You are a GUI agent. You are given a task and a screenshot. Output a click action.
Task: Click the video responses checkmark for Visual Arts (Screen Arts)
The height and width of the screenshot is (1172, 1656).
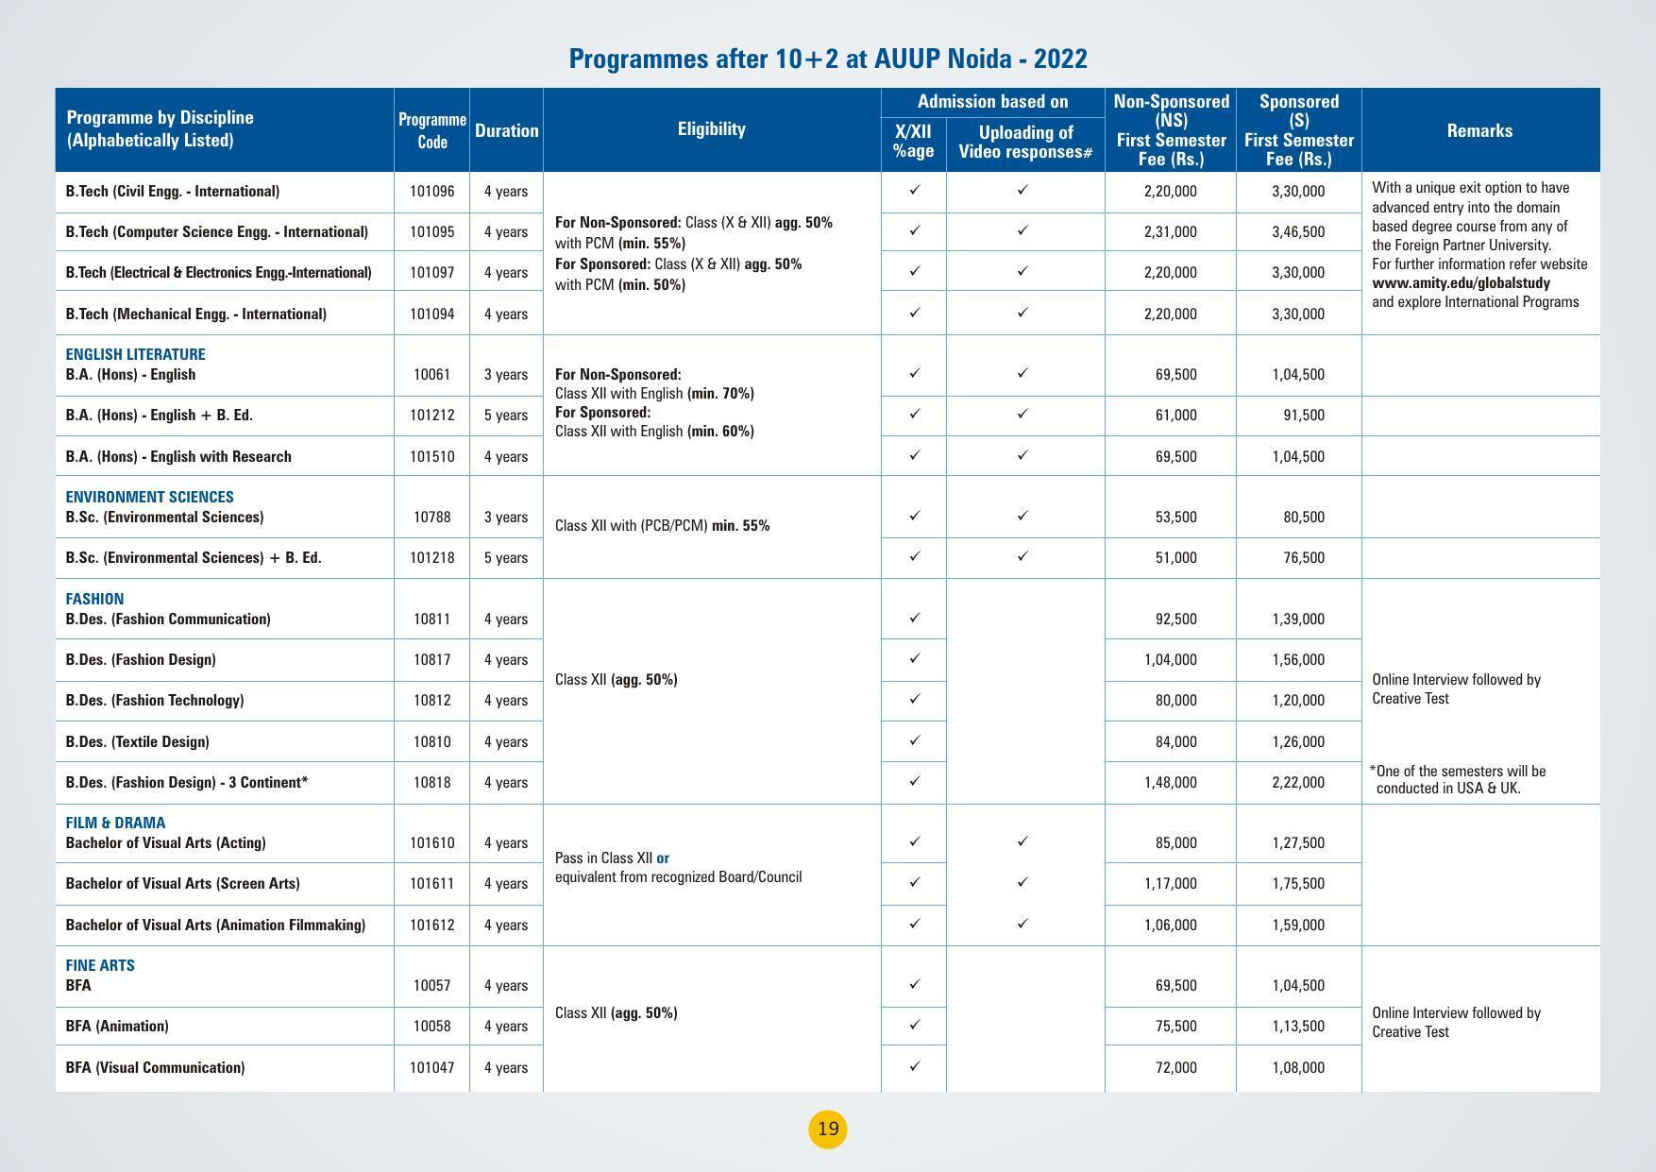point(1022,882)
